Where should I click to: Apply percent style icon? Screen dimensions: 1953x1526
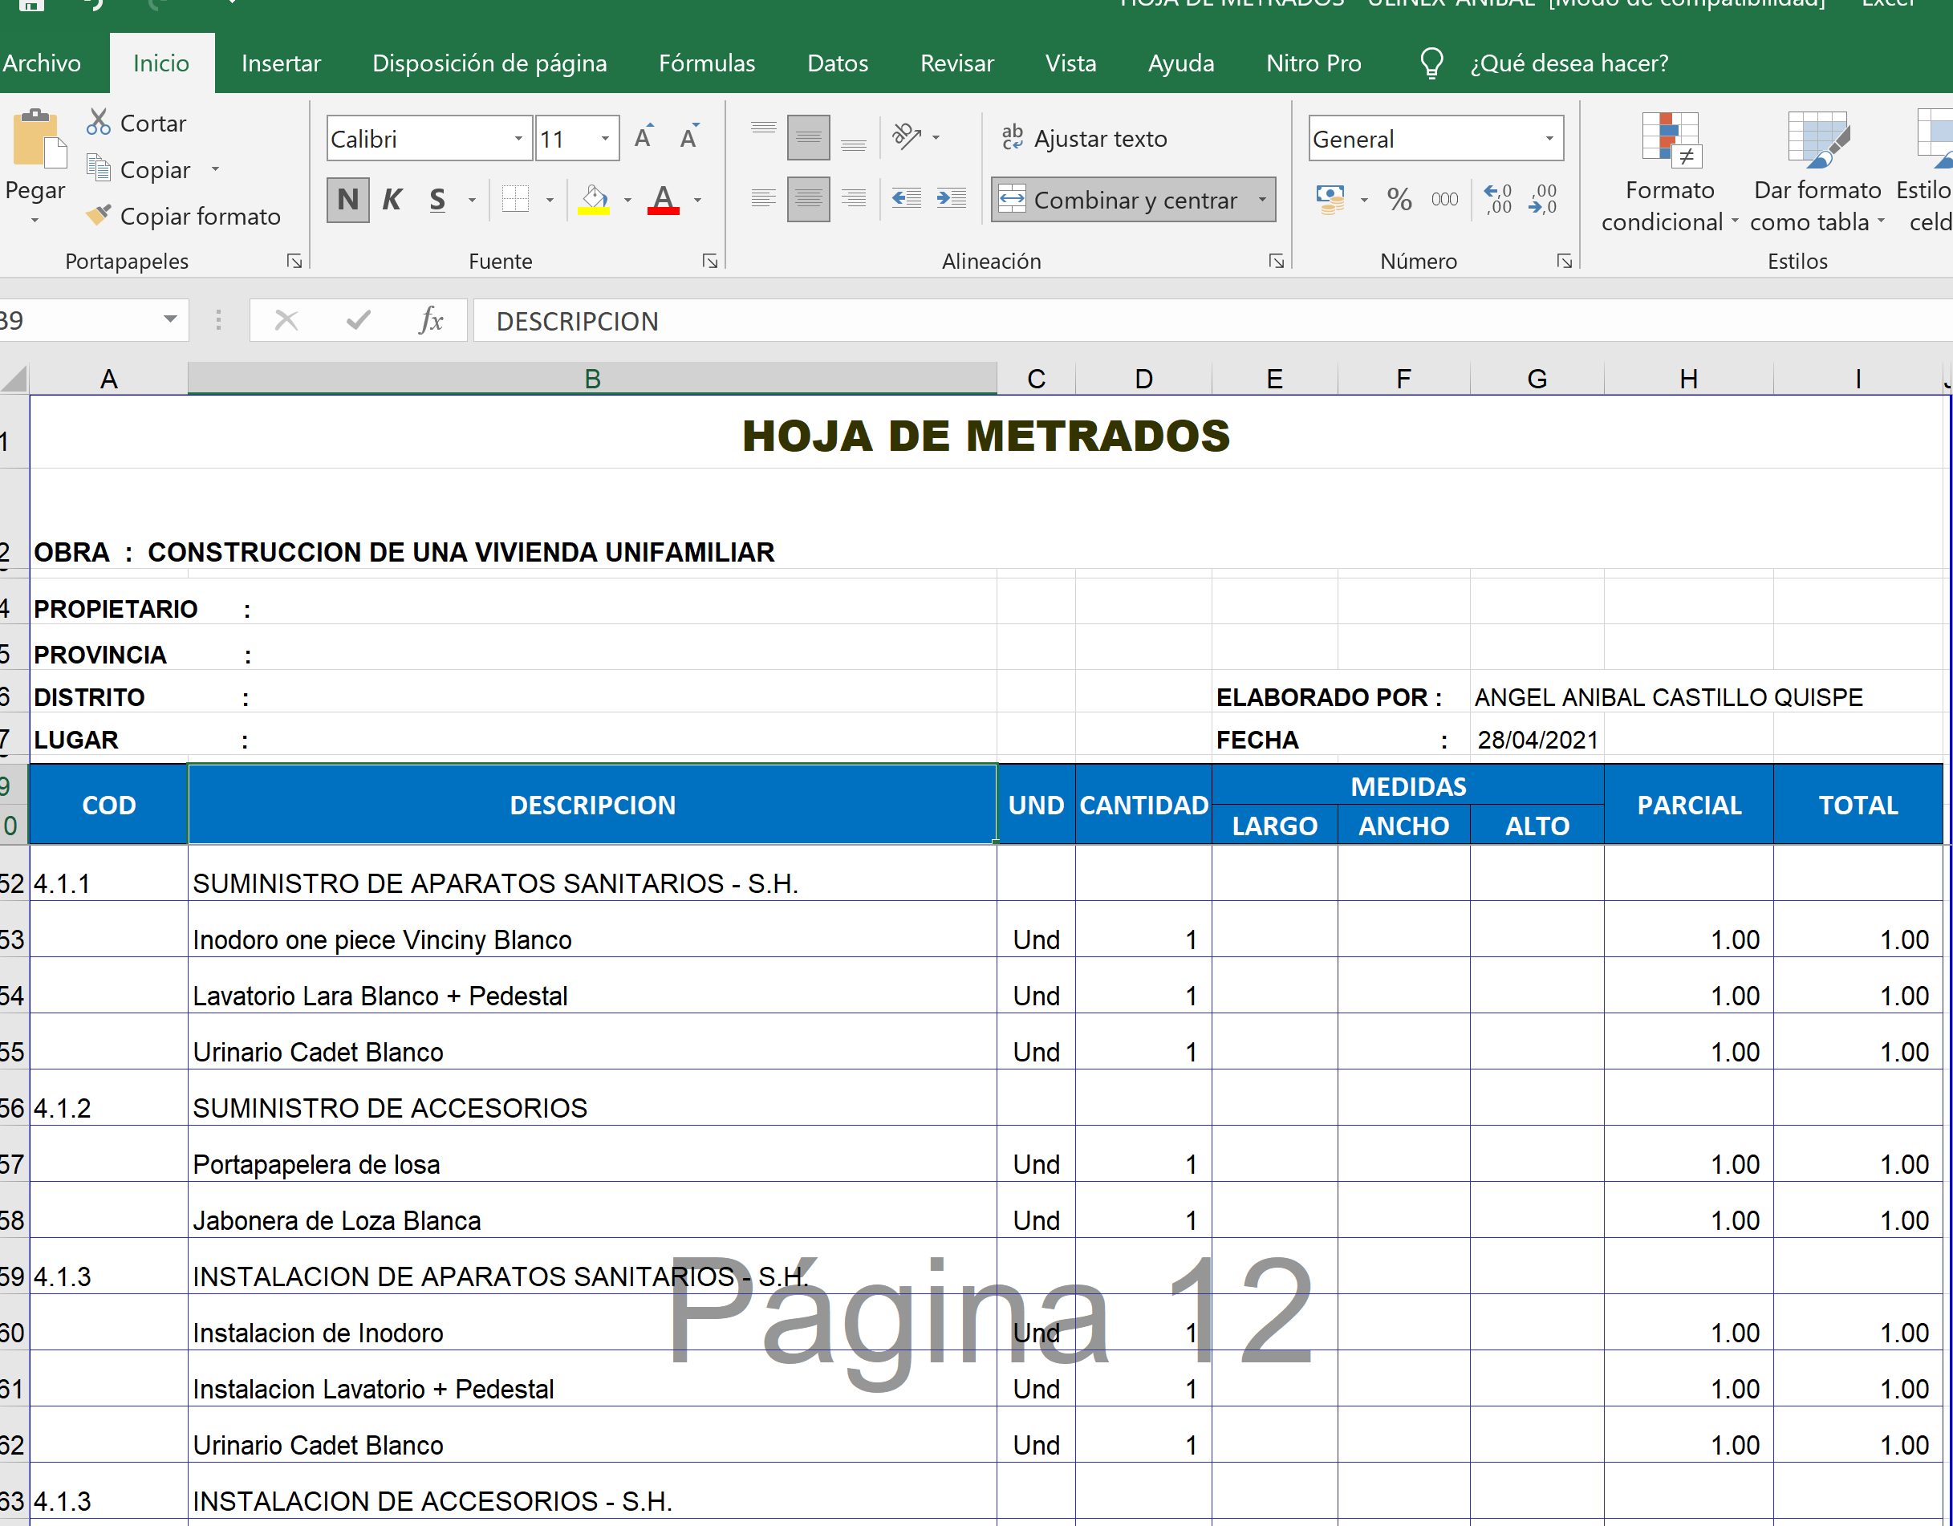point(1399,199)
